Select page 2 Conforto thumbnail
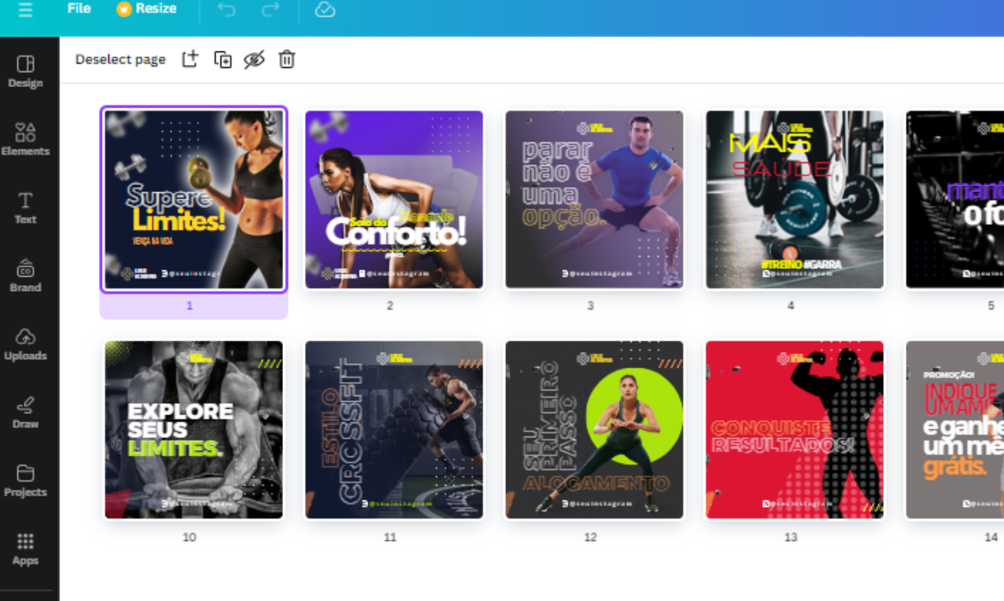 tap(394, 199)
